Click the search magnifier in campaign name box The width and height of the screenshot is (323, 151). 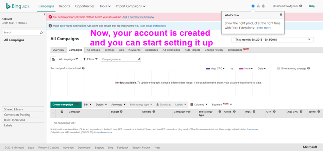(138, 59)
